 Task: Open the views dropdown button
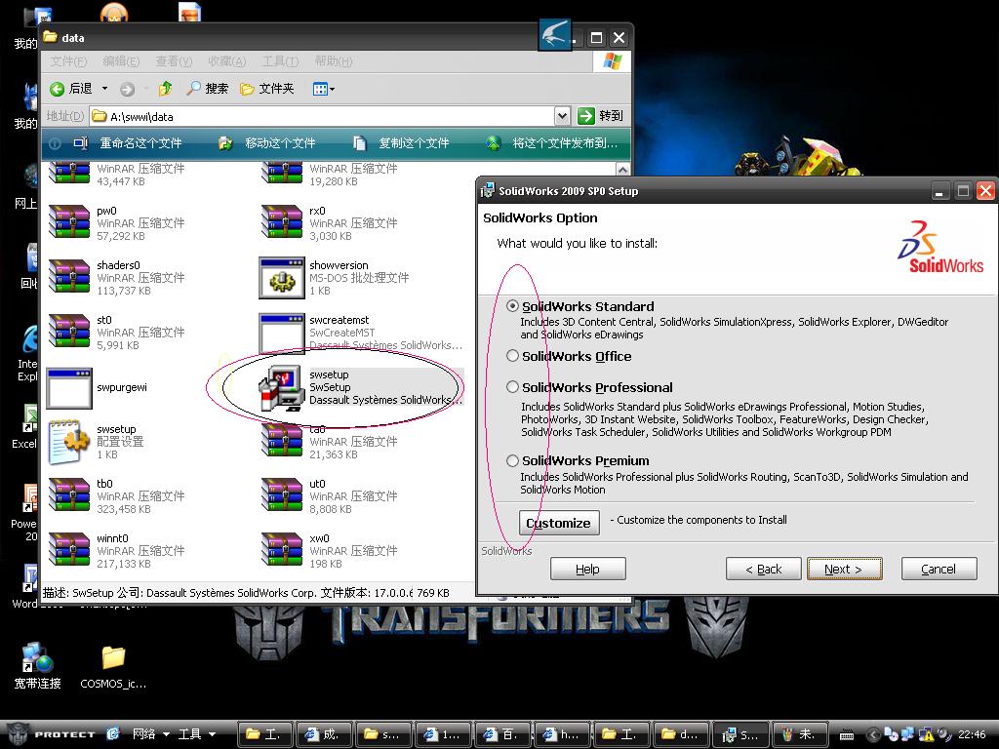pos(324,89)
